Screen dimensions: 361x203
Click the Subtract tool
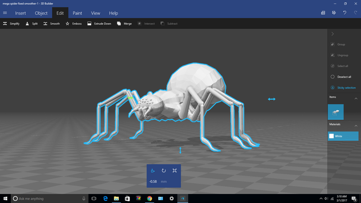click(169, 23)
